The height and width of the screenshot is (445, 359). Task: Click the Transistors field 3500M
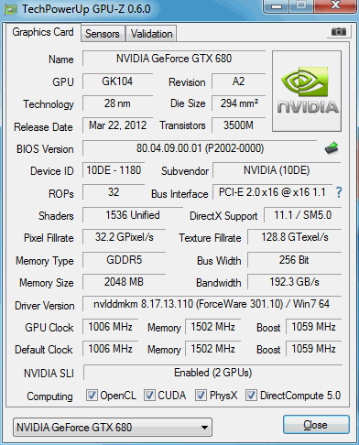[x=238, y=125]
